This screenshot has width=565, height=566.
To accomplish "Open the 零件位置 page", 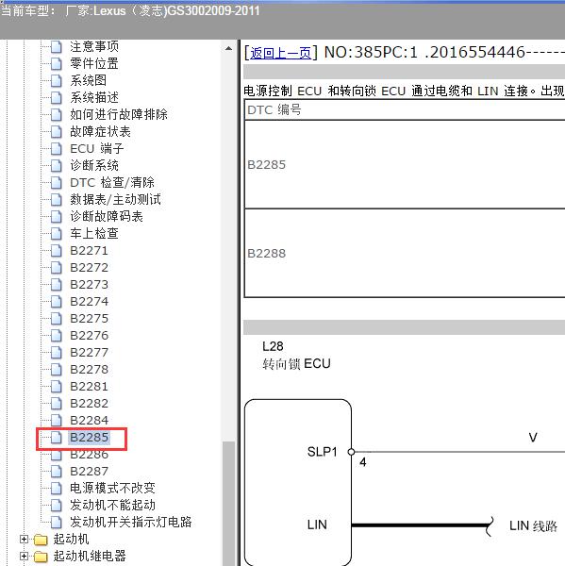I will tap(94, 63).
